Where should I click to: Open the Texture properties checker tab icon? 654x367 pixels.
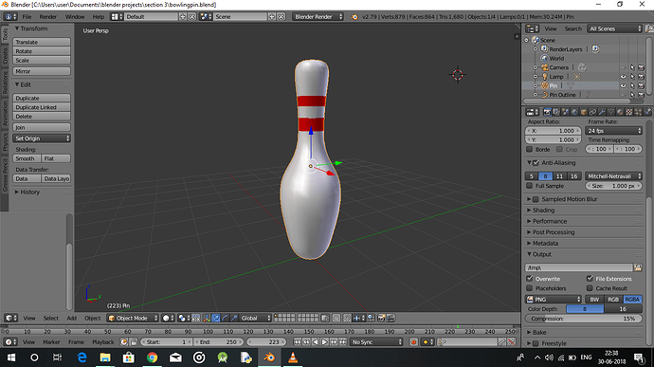(629, 112)
